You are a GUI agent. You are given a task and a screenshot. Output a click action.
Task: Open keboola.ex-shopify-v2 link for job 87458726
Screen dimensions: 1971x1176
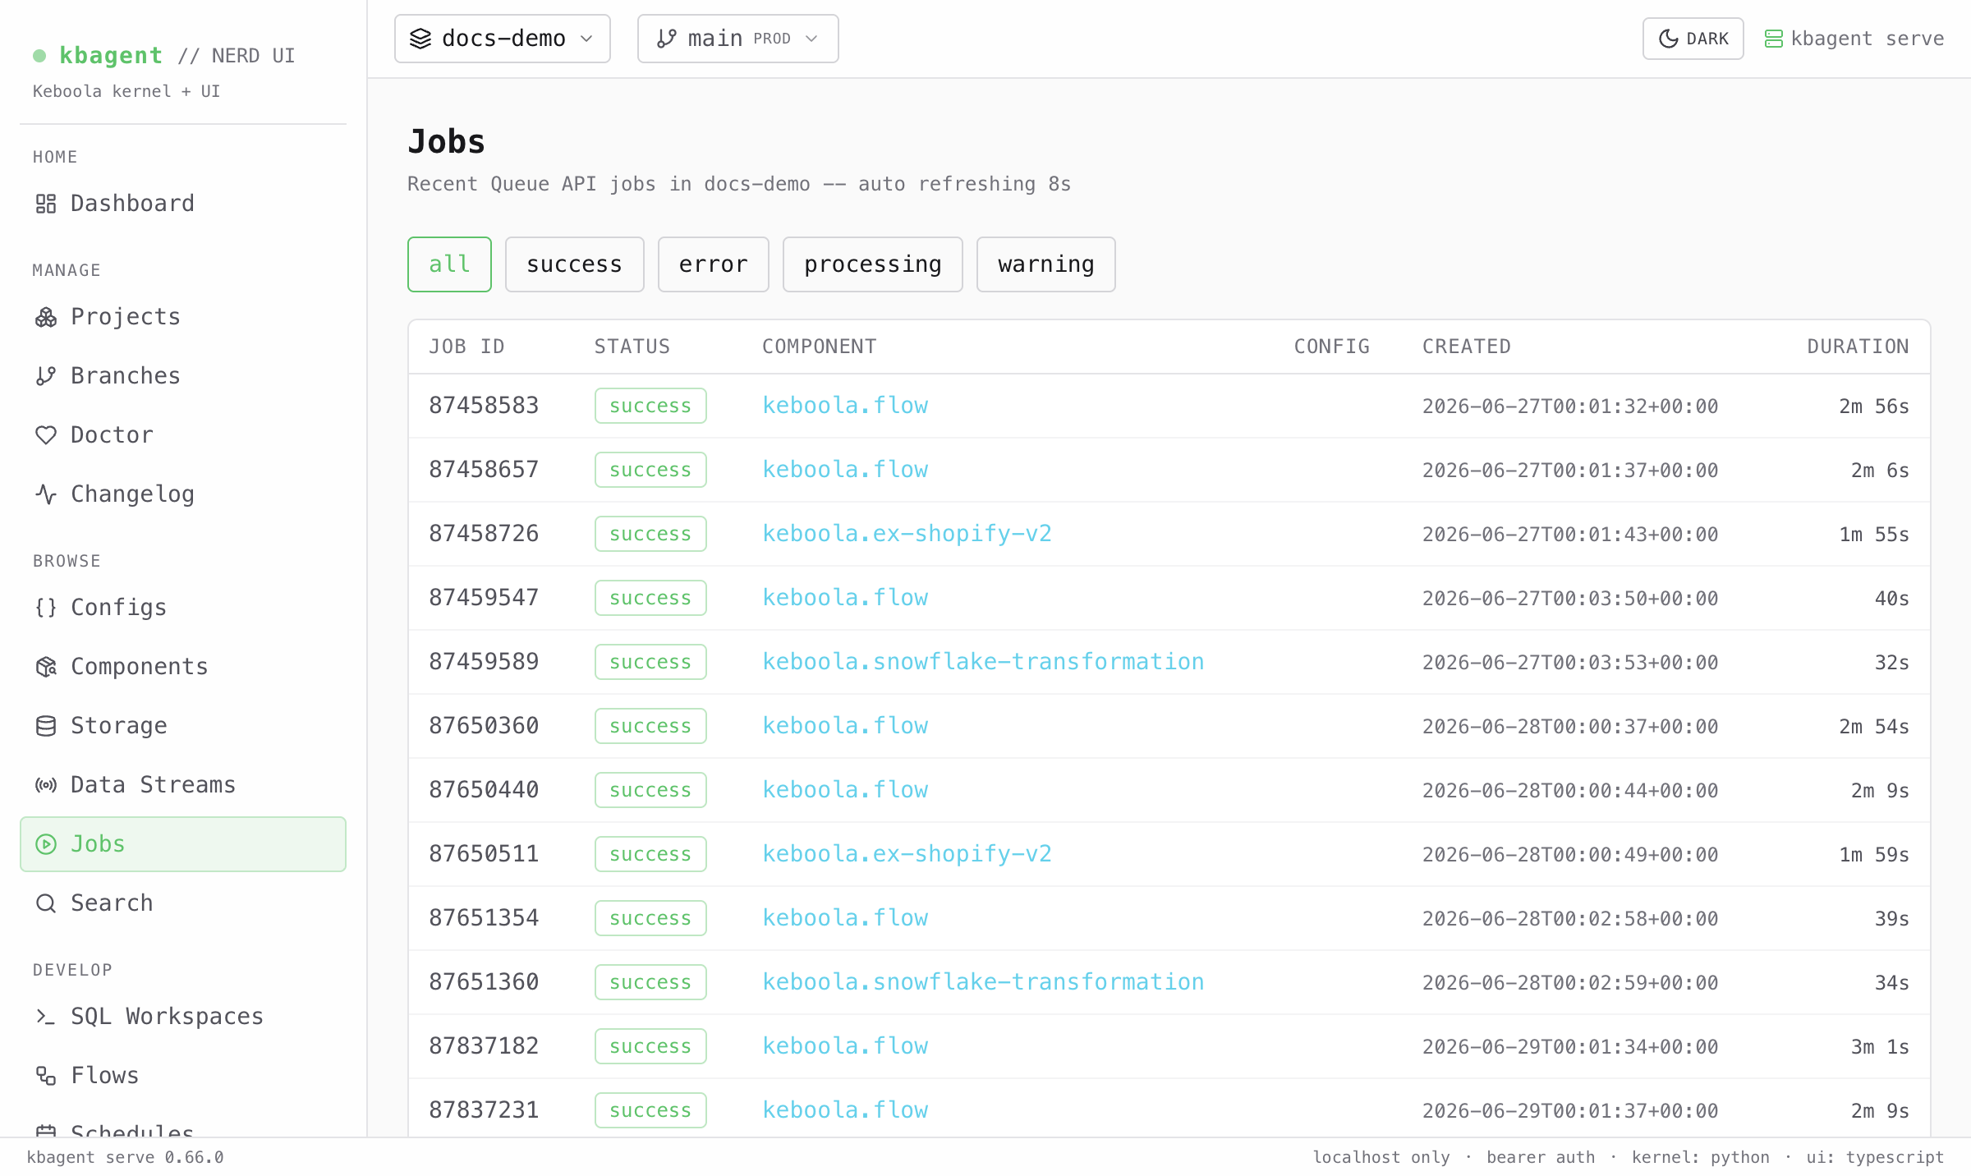[907, 534]
